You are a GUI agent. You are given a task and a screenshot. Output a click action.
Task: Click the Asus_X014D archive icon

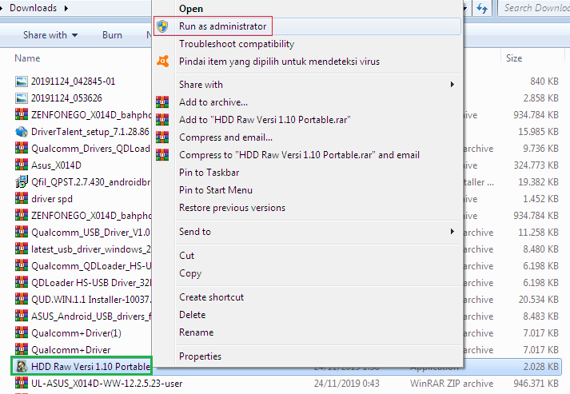click(x=22, y=165)
